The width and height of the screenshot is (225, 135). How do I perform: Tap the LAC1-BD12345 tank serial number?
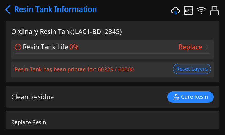(97, 32)
